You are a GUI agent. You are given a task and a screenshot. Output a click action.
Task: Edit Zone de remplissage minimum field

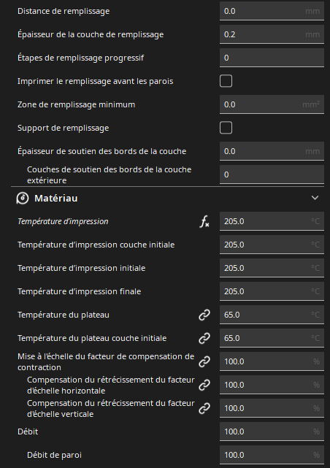[x=272, y=104]
